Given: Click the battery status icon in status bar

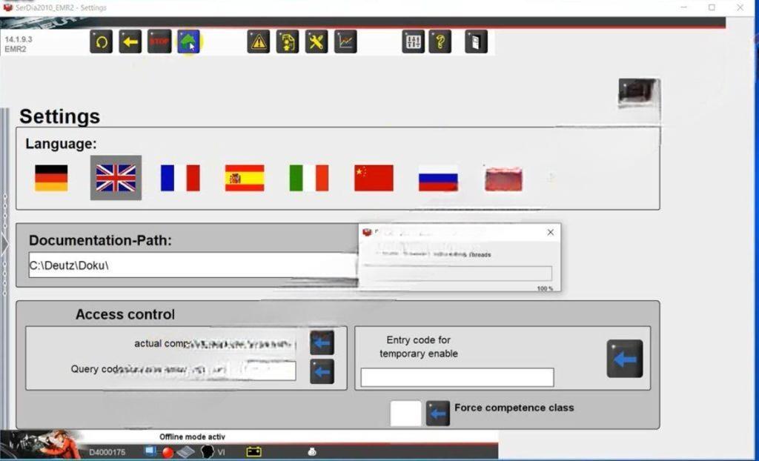Looking at the screenshot, I should 253,451.
